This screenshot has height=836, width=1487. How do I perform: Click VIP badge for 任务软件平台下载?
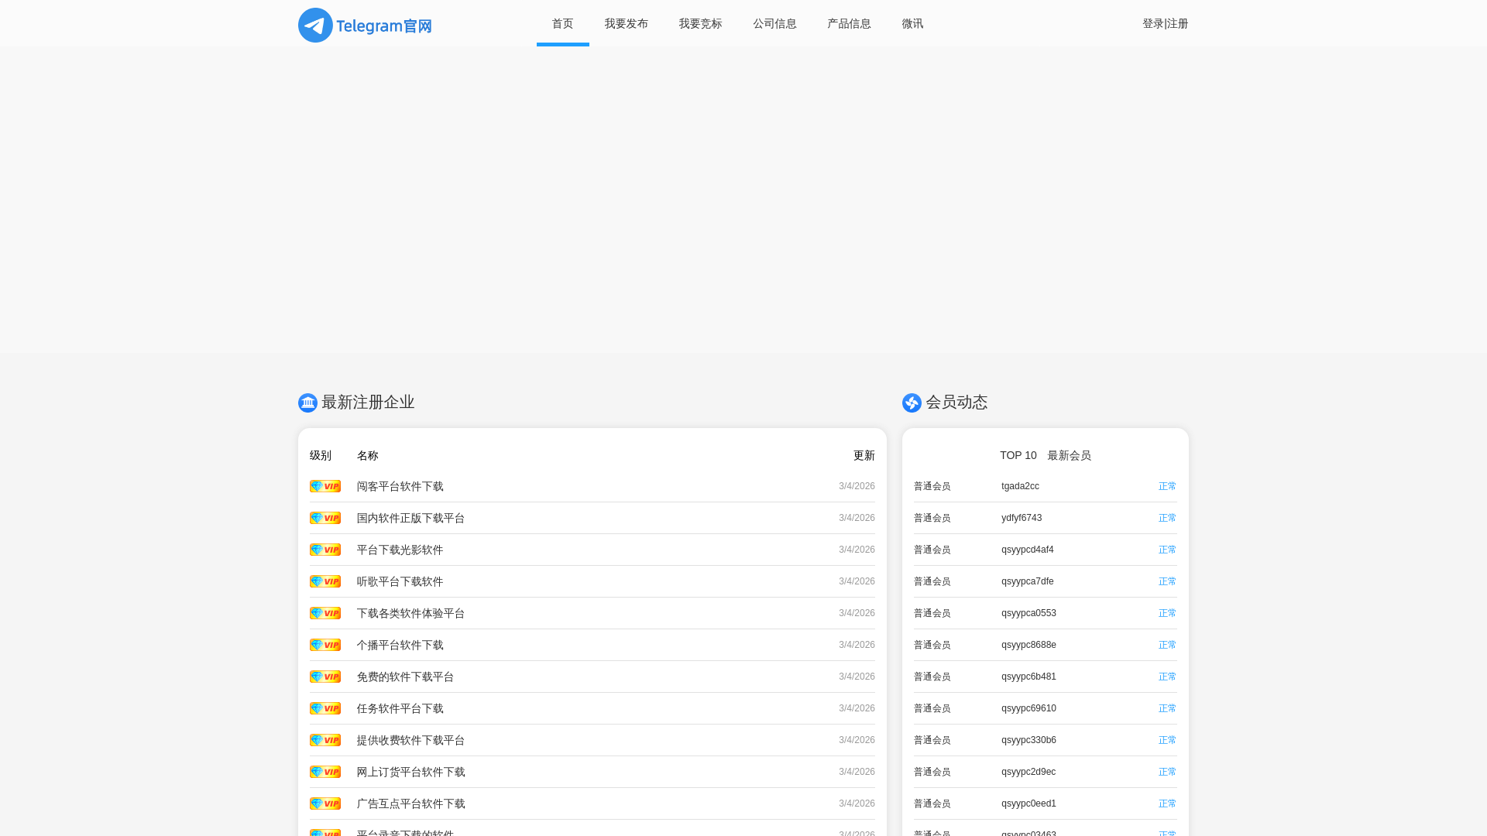[325, 708]
